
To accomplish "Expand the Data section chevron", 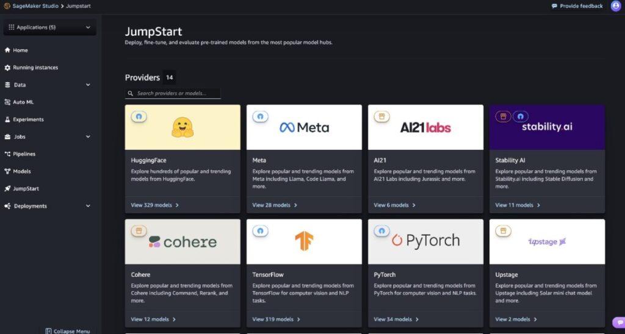I will tap(88, 85).
